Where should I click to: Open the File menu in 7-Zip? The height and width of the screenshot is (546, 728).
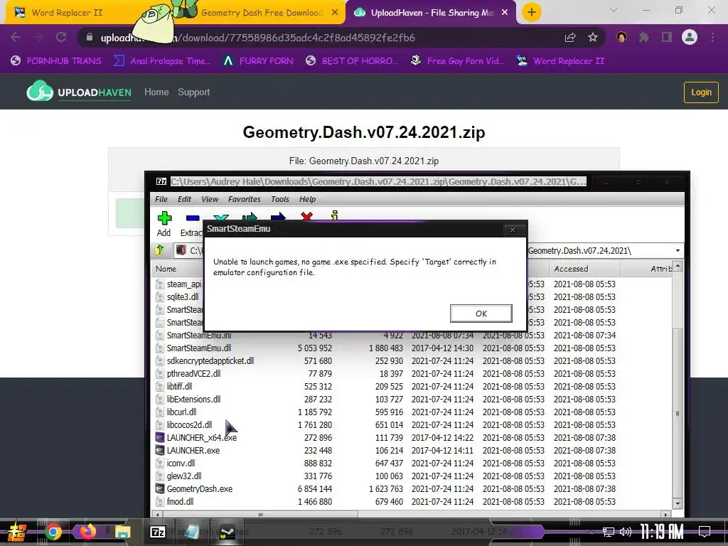point(161,199)
